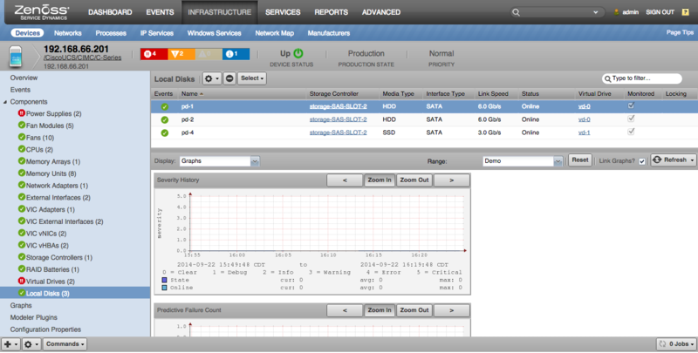Open the REPORTS tab
698x353 pixels.
[x=332, y=12]
